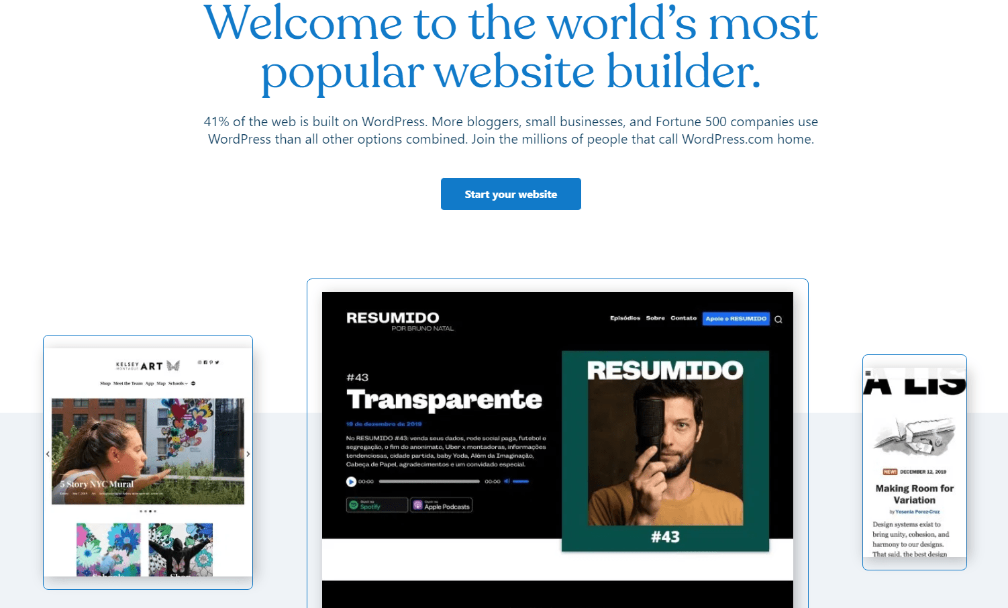Open the Map menu item

[161, 383]
